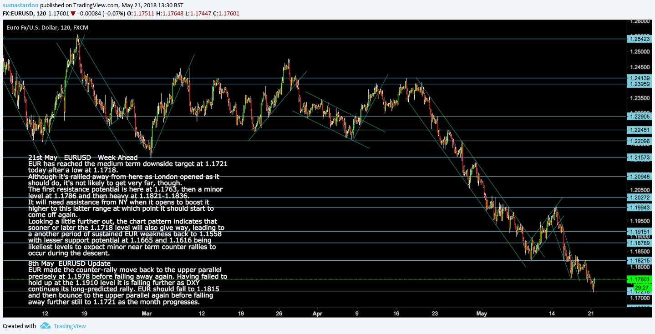
Task: Click the green current price label 1.17601
Action: click(x=640, y=279)
